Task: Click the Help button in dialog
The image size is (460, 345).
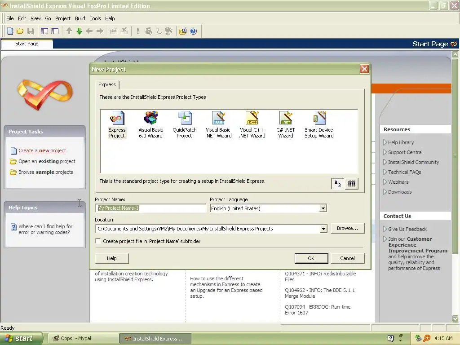Action: click(111, 258)
